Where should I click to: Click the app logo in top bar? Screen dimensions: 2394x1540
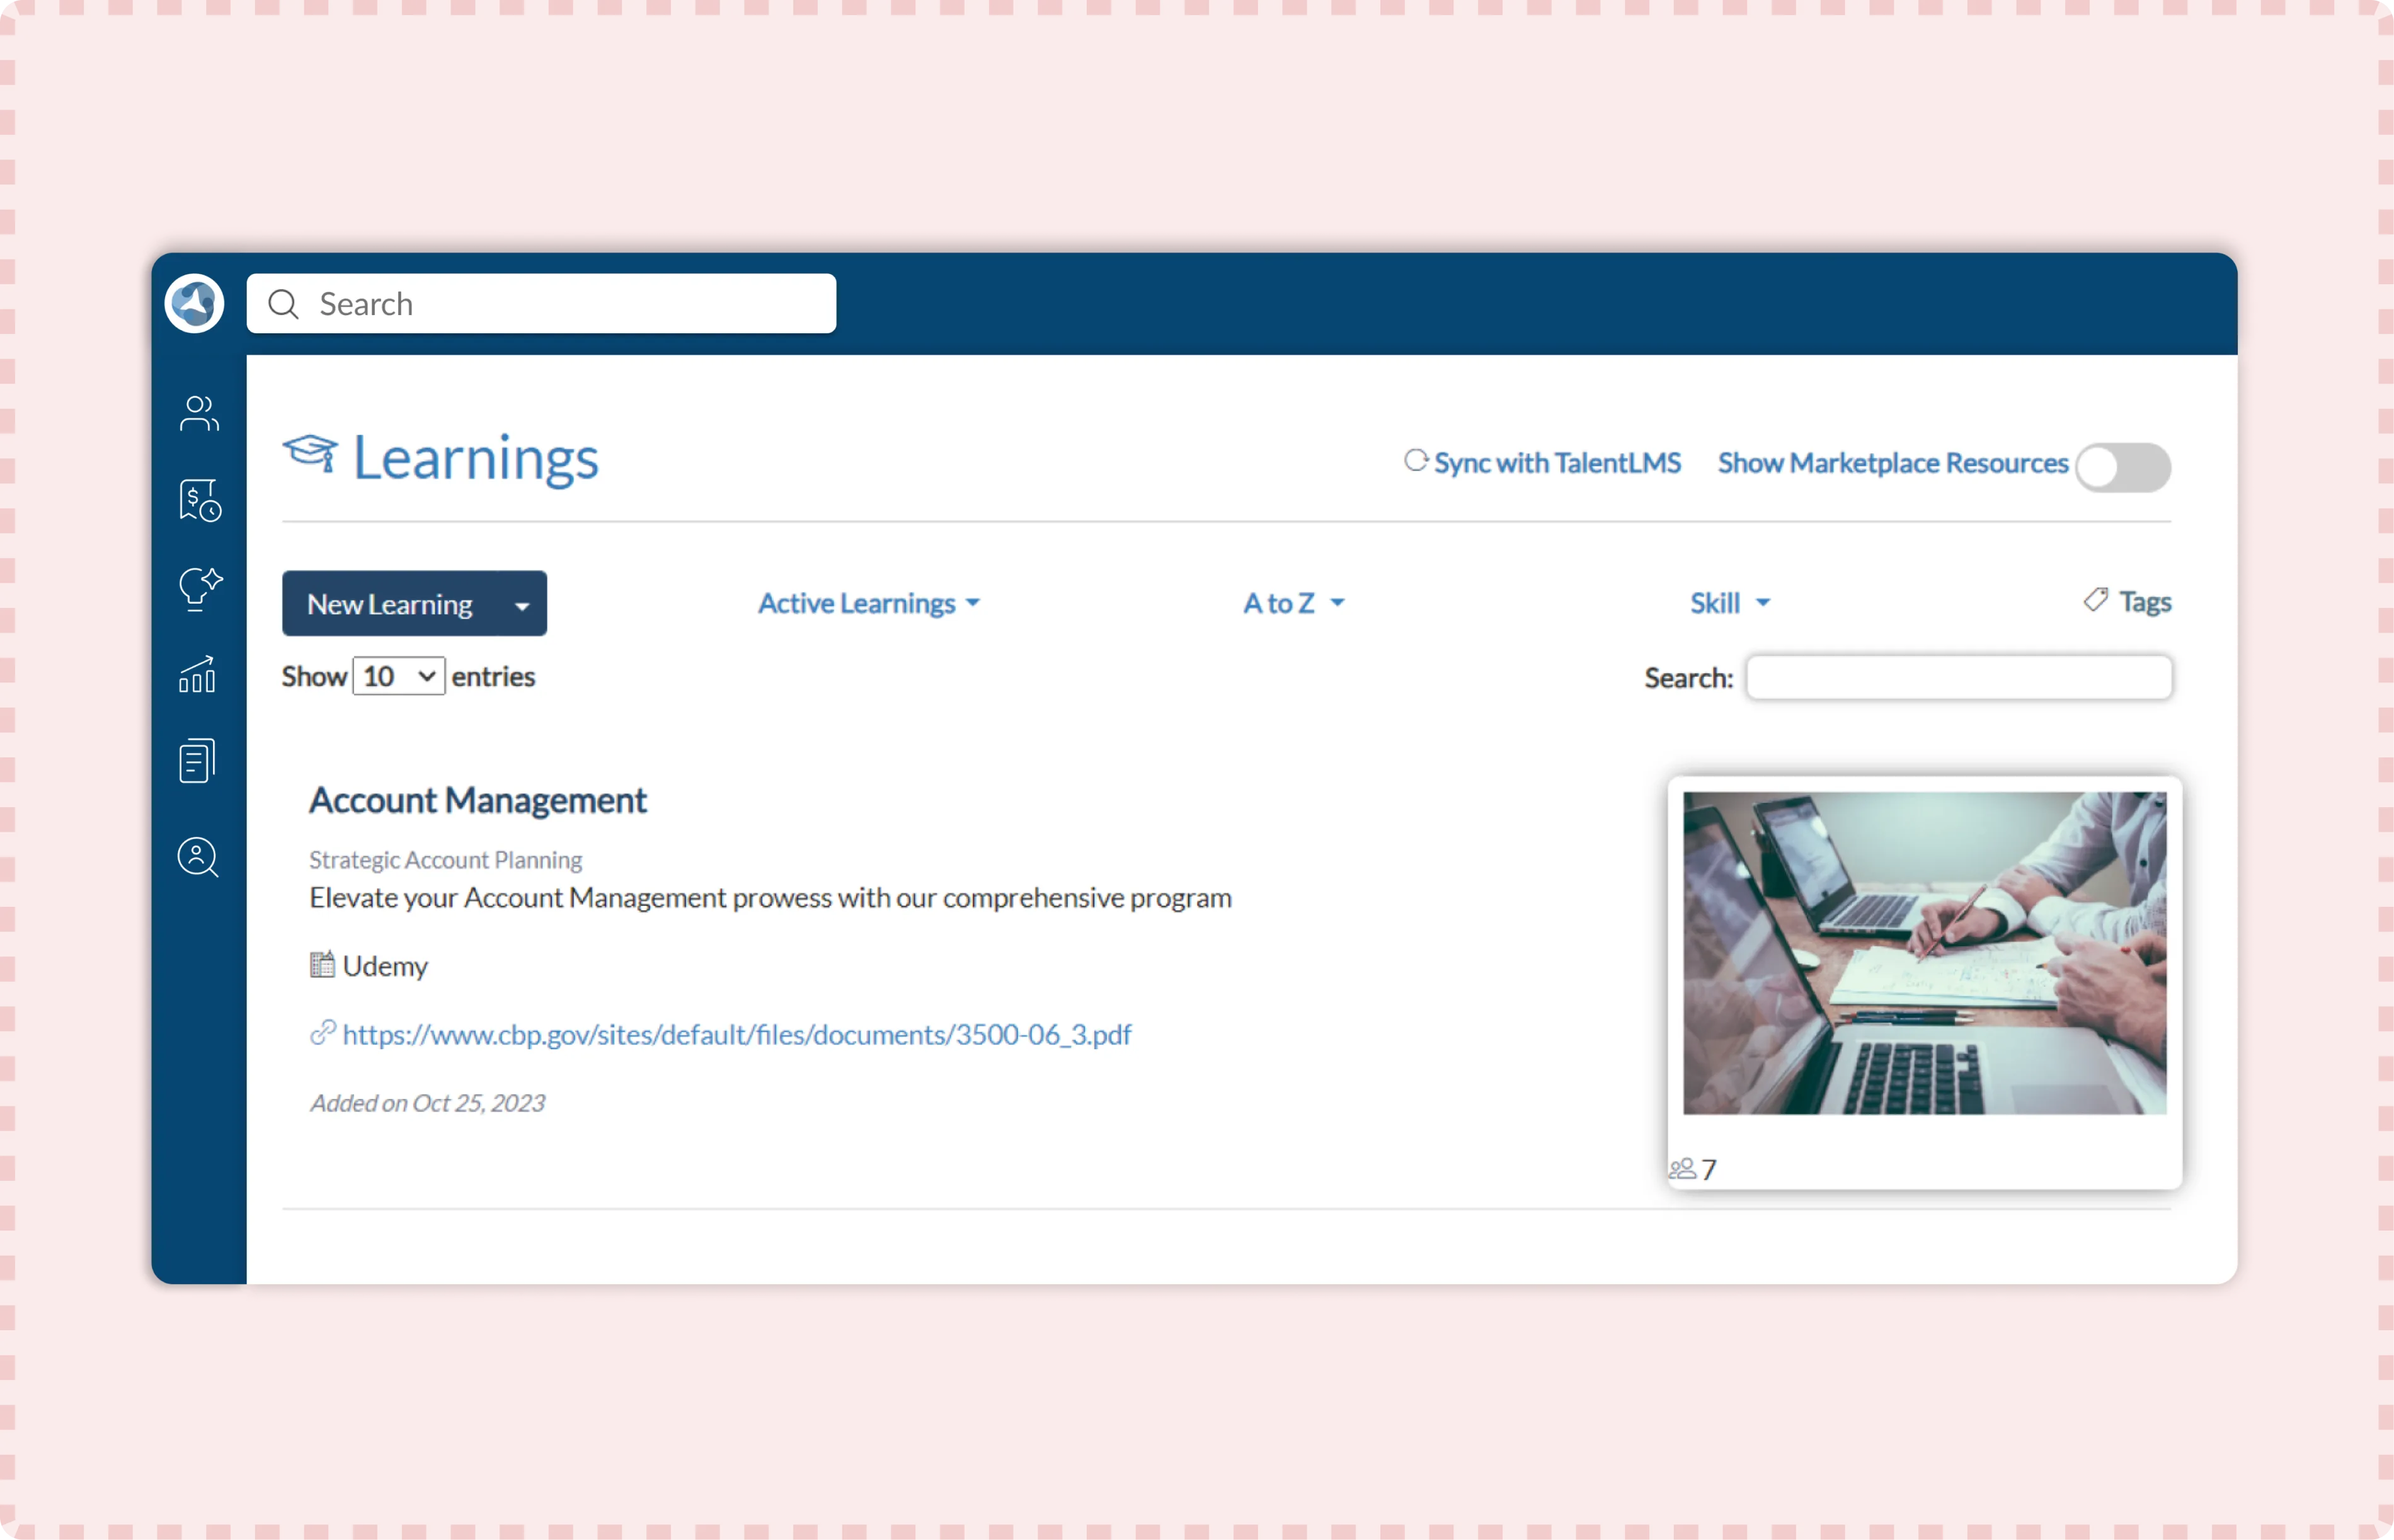tap(194, 303)
